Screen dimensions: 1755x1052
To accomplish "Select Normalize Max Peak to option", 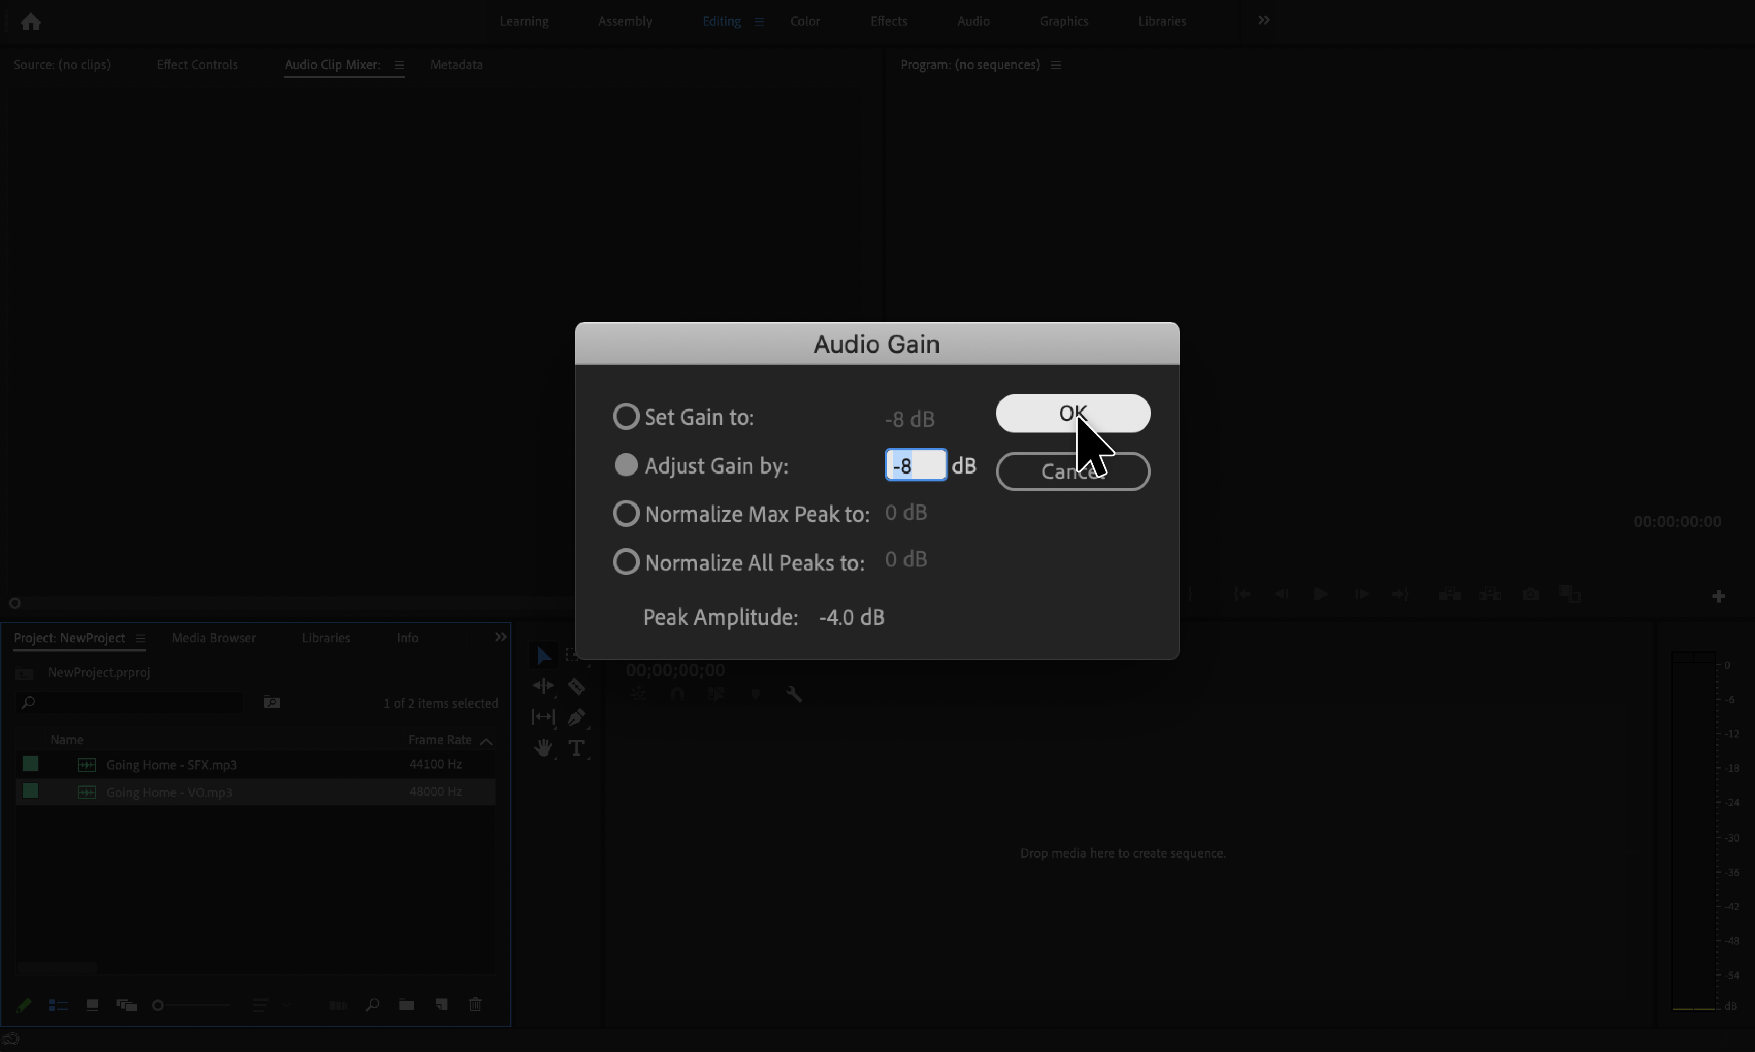I will coord(626,513).
